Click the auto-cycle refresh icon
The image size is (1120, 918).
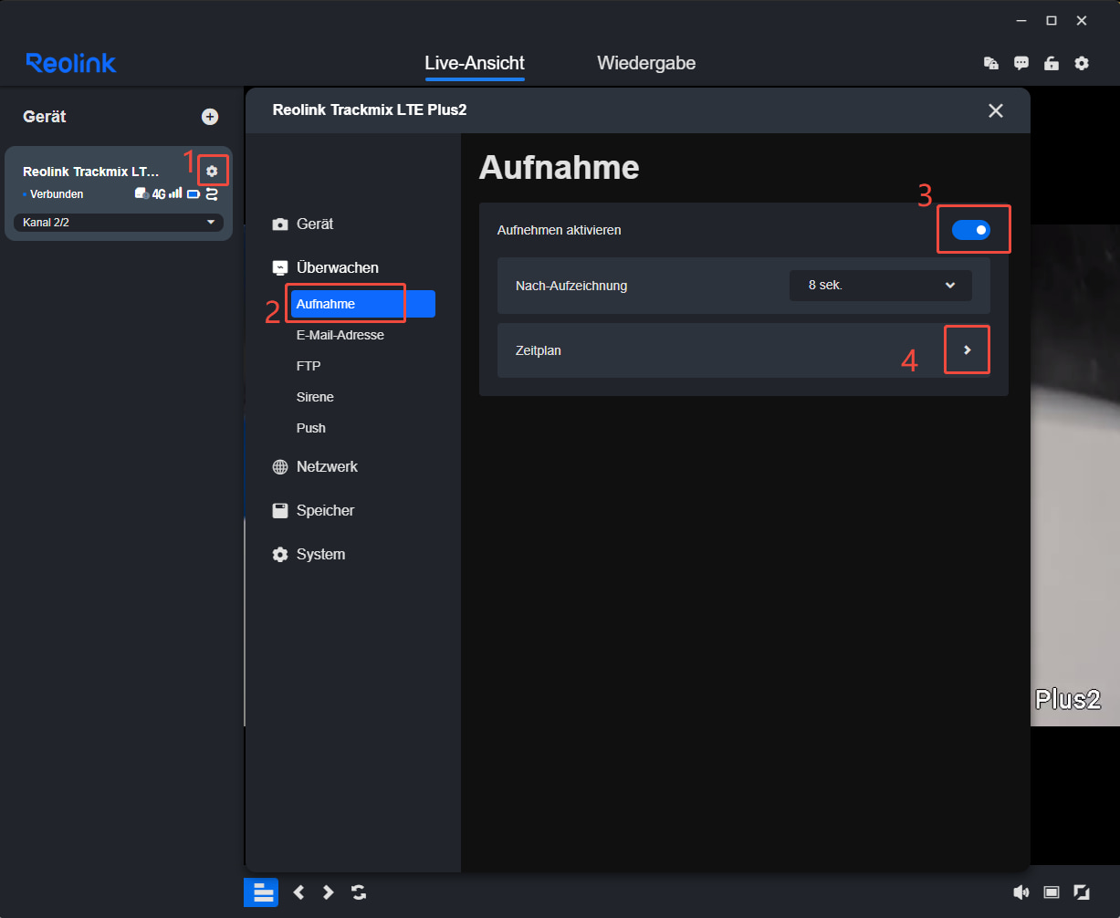click(x=359, y=892)
